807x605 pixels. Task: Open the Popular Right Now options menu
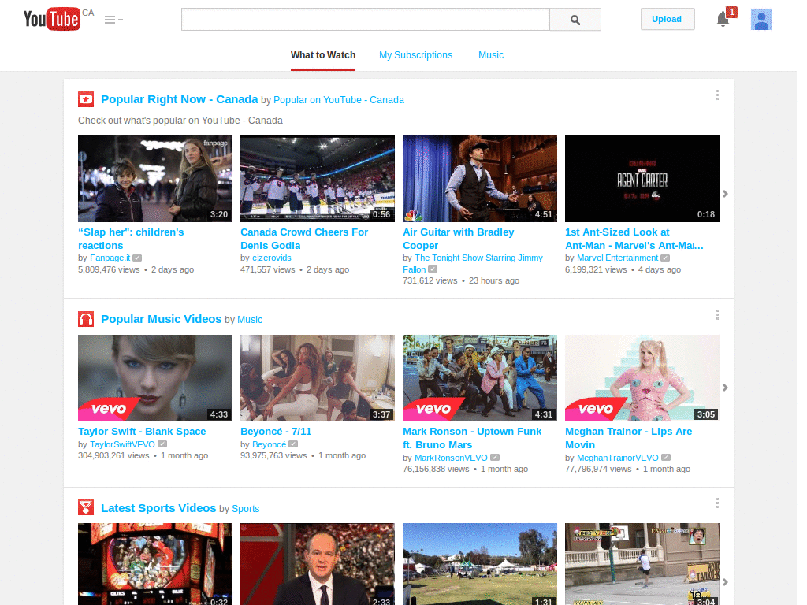click(717, 95)
